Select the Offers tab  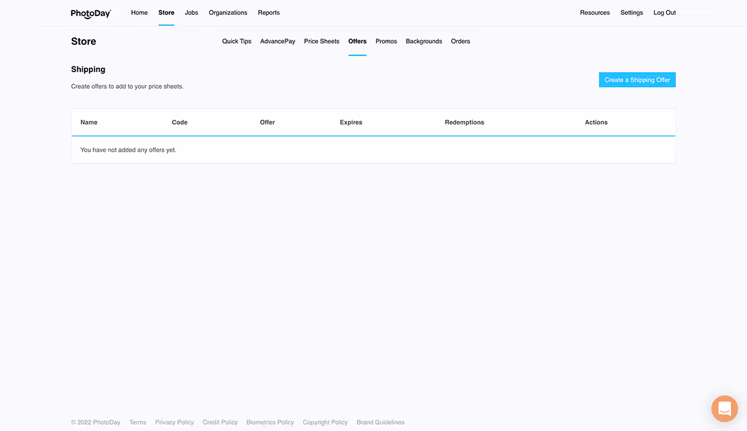pos(357,41)
